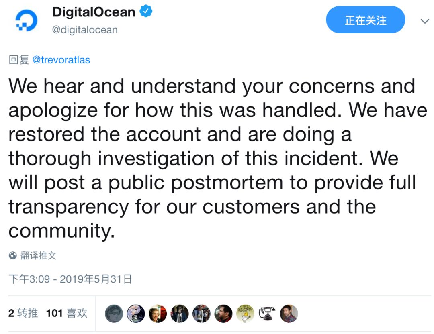Viewport: 434px width, 334px height.
Task: Open the vintage telephone avatar liker profile
Action: [x=267, y=314]
